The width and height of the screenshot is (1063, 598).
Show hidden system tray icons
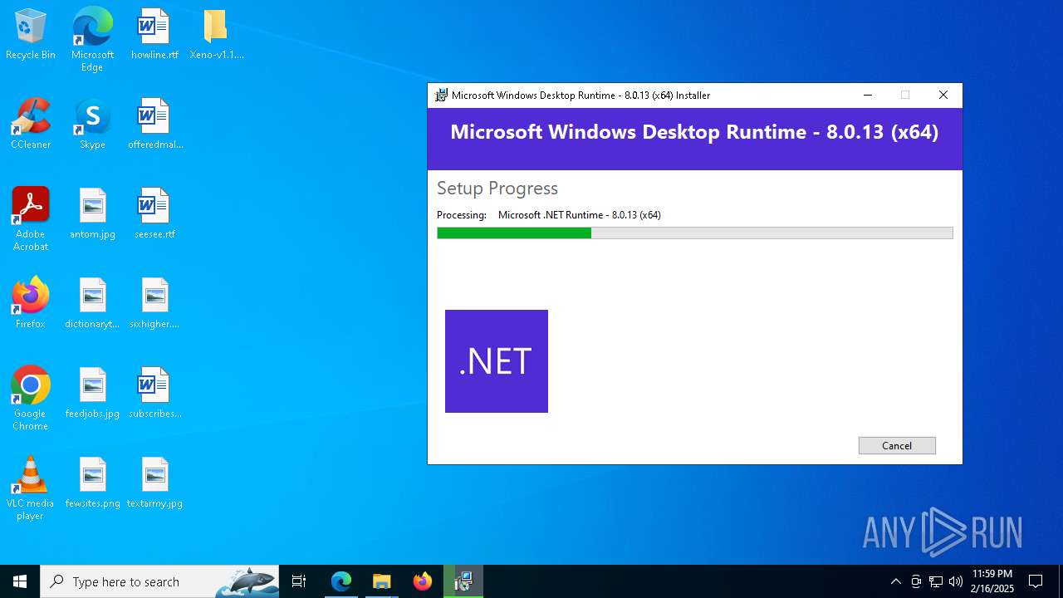(895, 581)
